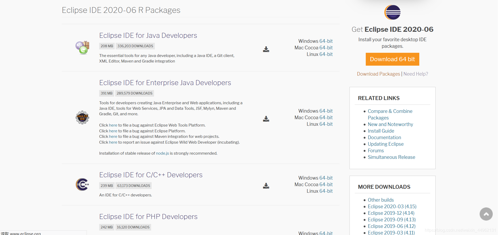Click the C/C++ Developers package icon
The image size is (498, 235).
click(x=82, y=184)
